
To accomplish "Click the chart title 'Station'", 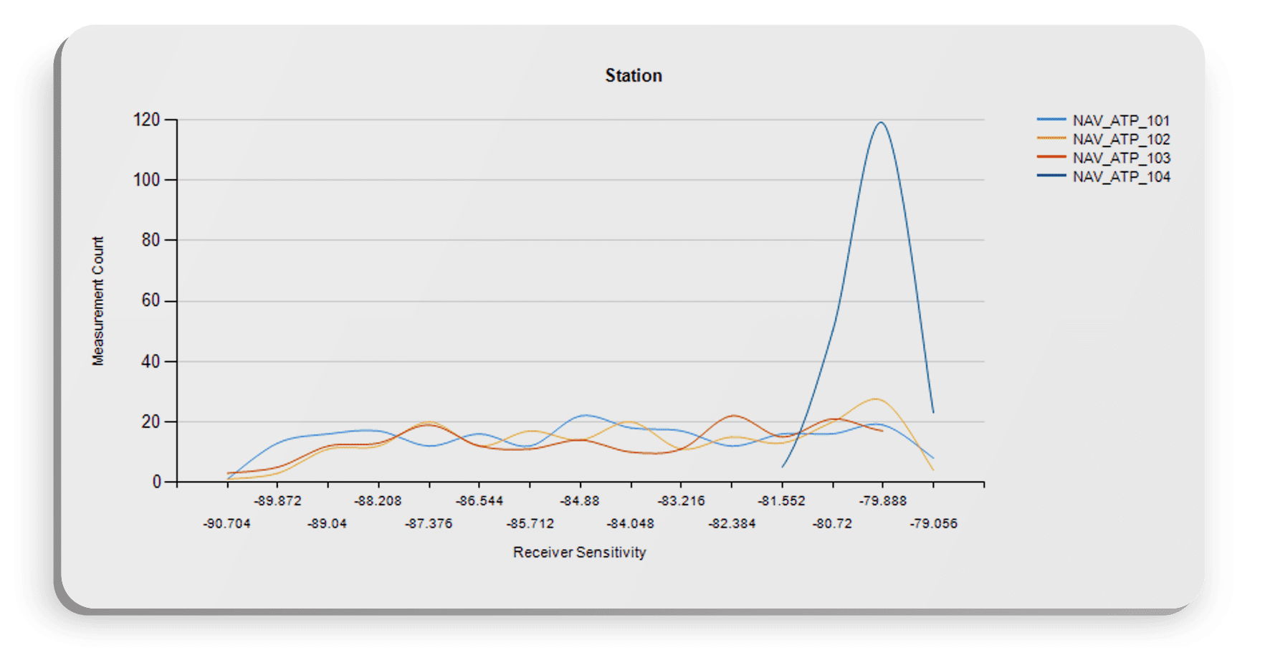I will coord(633,76).
